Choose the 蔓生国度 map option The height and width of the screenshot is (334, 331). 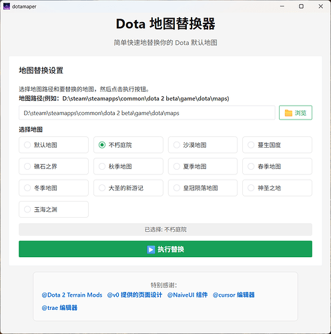[x=277, y=145]
